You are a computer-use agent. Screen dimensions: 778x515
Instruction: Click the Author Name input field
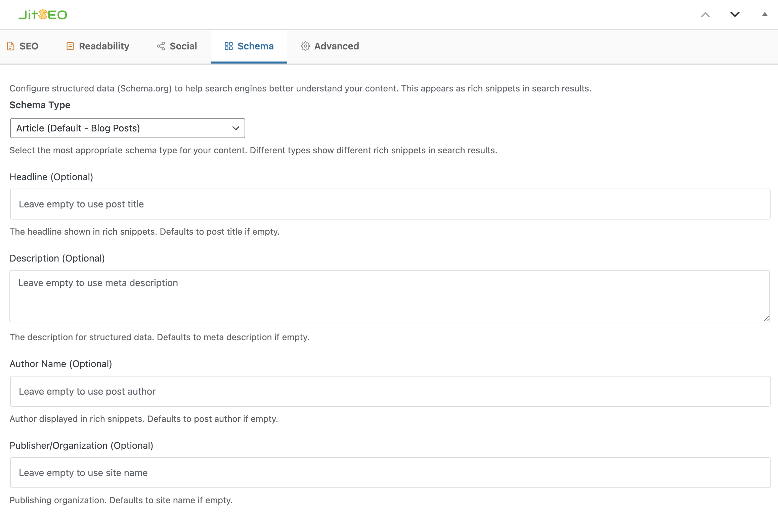point(389,391)
